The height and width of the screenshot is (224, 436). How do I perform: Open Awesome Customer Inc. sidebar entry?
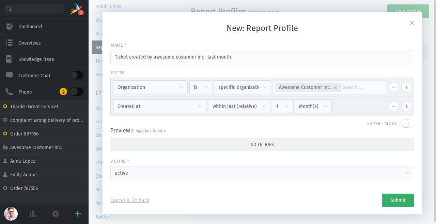(x=44, y=147)
